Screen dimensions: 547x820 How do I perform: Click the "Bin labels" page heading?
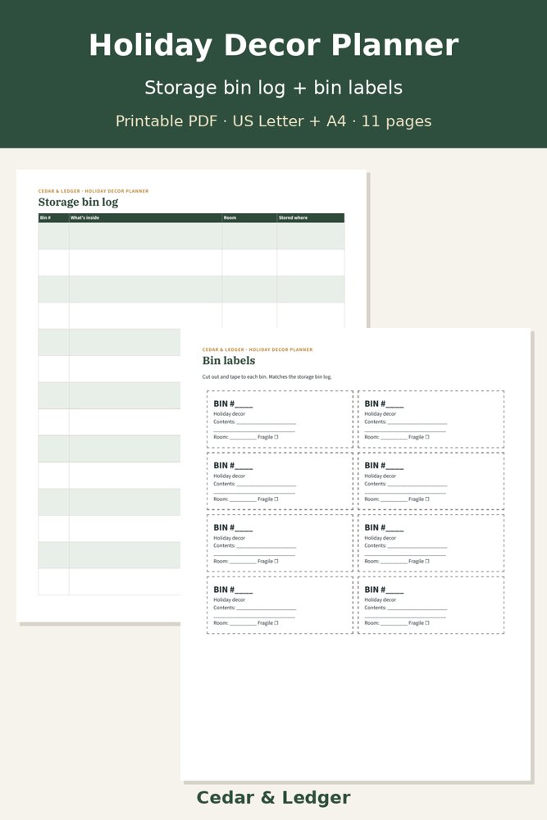tap(229, 360)
